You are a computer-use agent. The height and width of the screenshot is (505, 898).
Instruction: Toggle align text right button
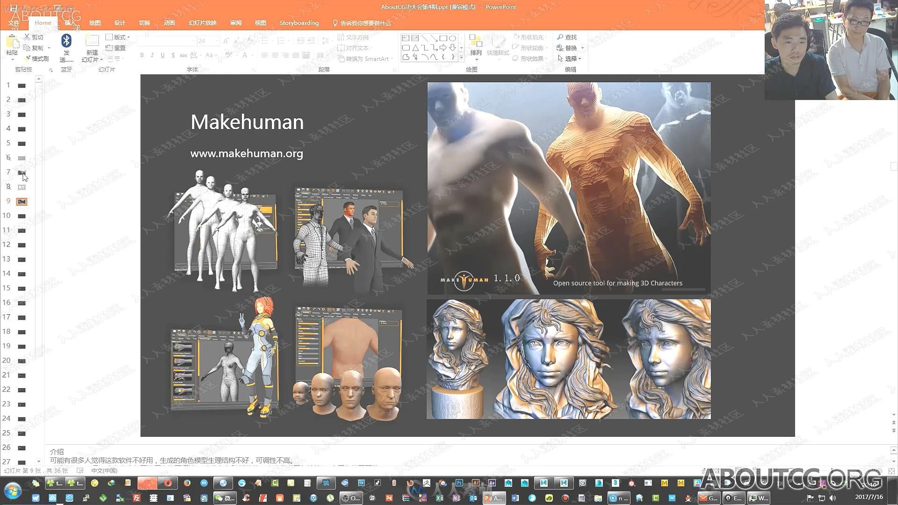click(x=285, y=55)
